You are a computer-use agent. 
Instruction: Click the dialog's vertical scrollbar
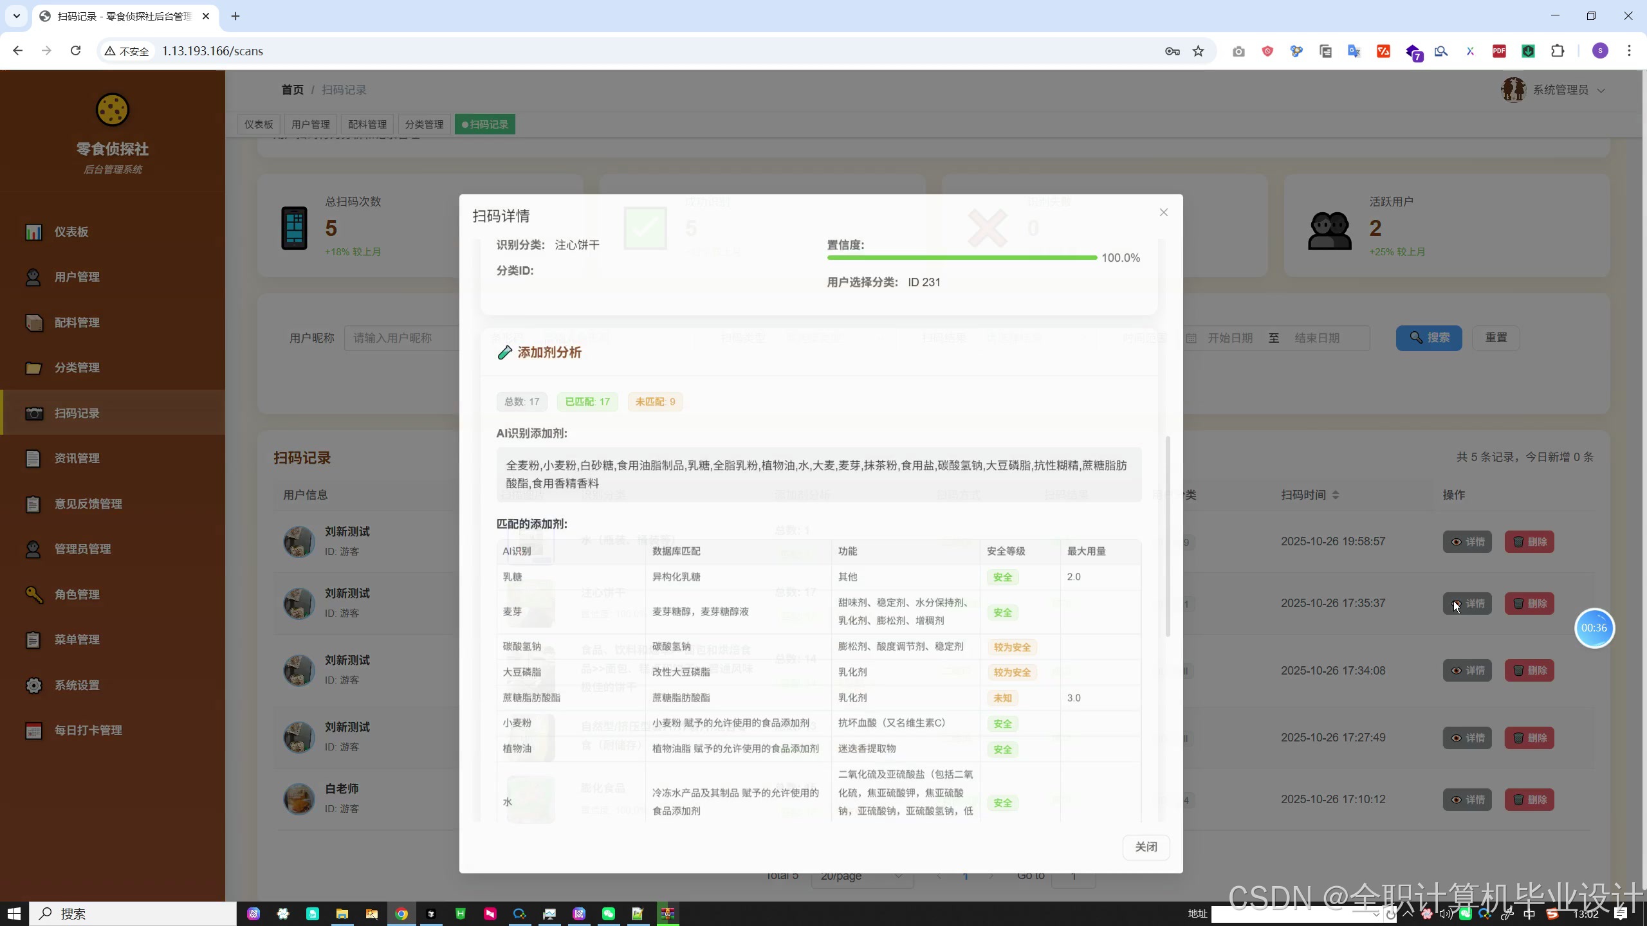pos(1168,537)
